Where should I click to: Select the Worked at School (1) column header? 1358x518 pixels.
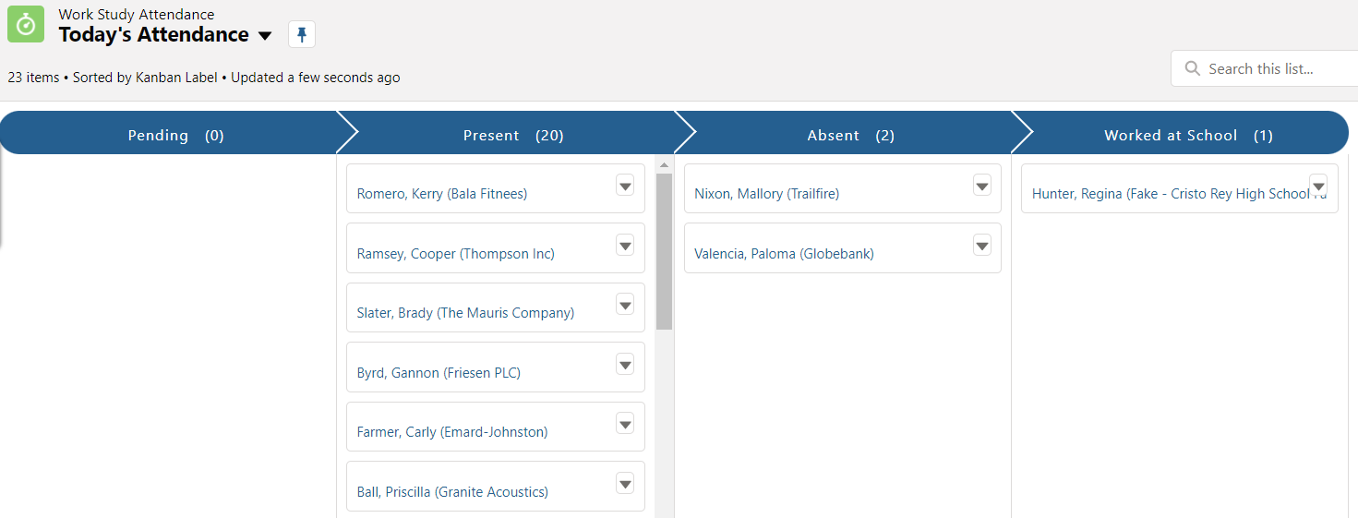click(x=1188, y=135)
